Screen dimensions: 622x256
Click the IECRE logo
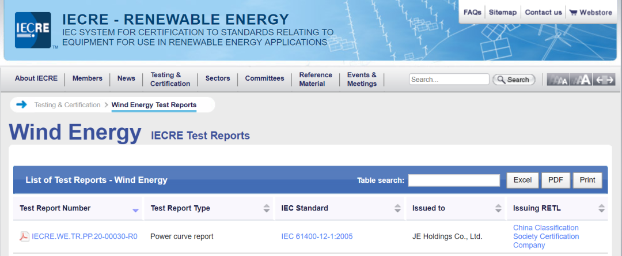point(33,30)
